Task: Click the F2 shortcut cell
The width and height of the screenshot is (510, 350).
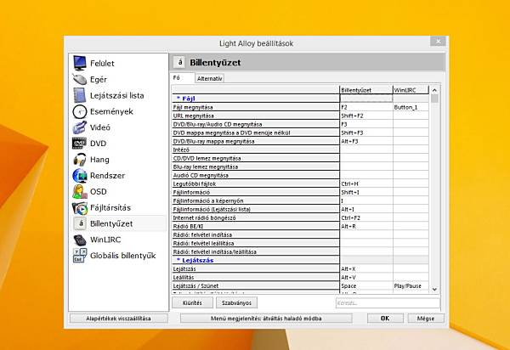Action: click(366, 107)
